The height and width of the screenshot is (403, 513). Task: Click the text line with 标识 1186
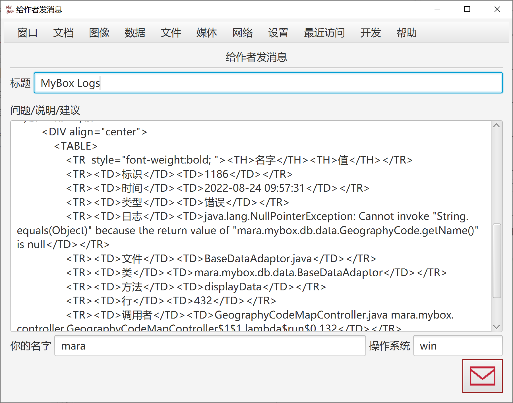179,174
